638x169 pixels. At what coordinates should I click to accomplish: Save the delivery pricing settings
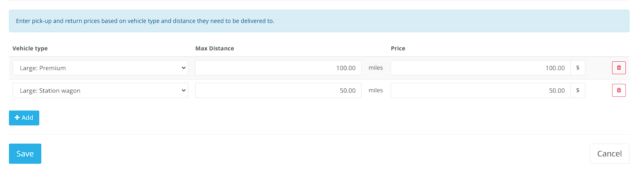coord(25,154)
